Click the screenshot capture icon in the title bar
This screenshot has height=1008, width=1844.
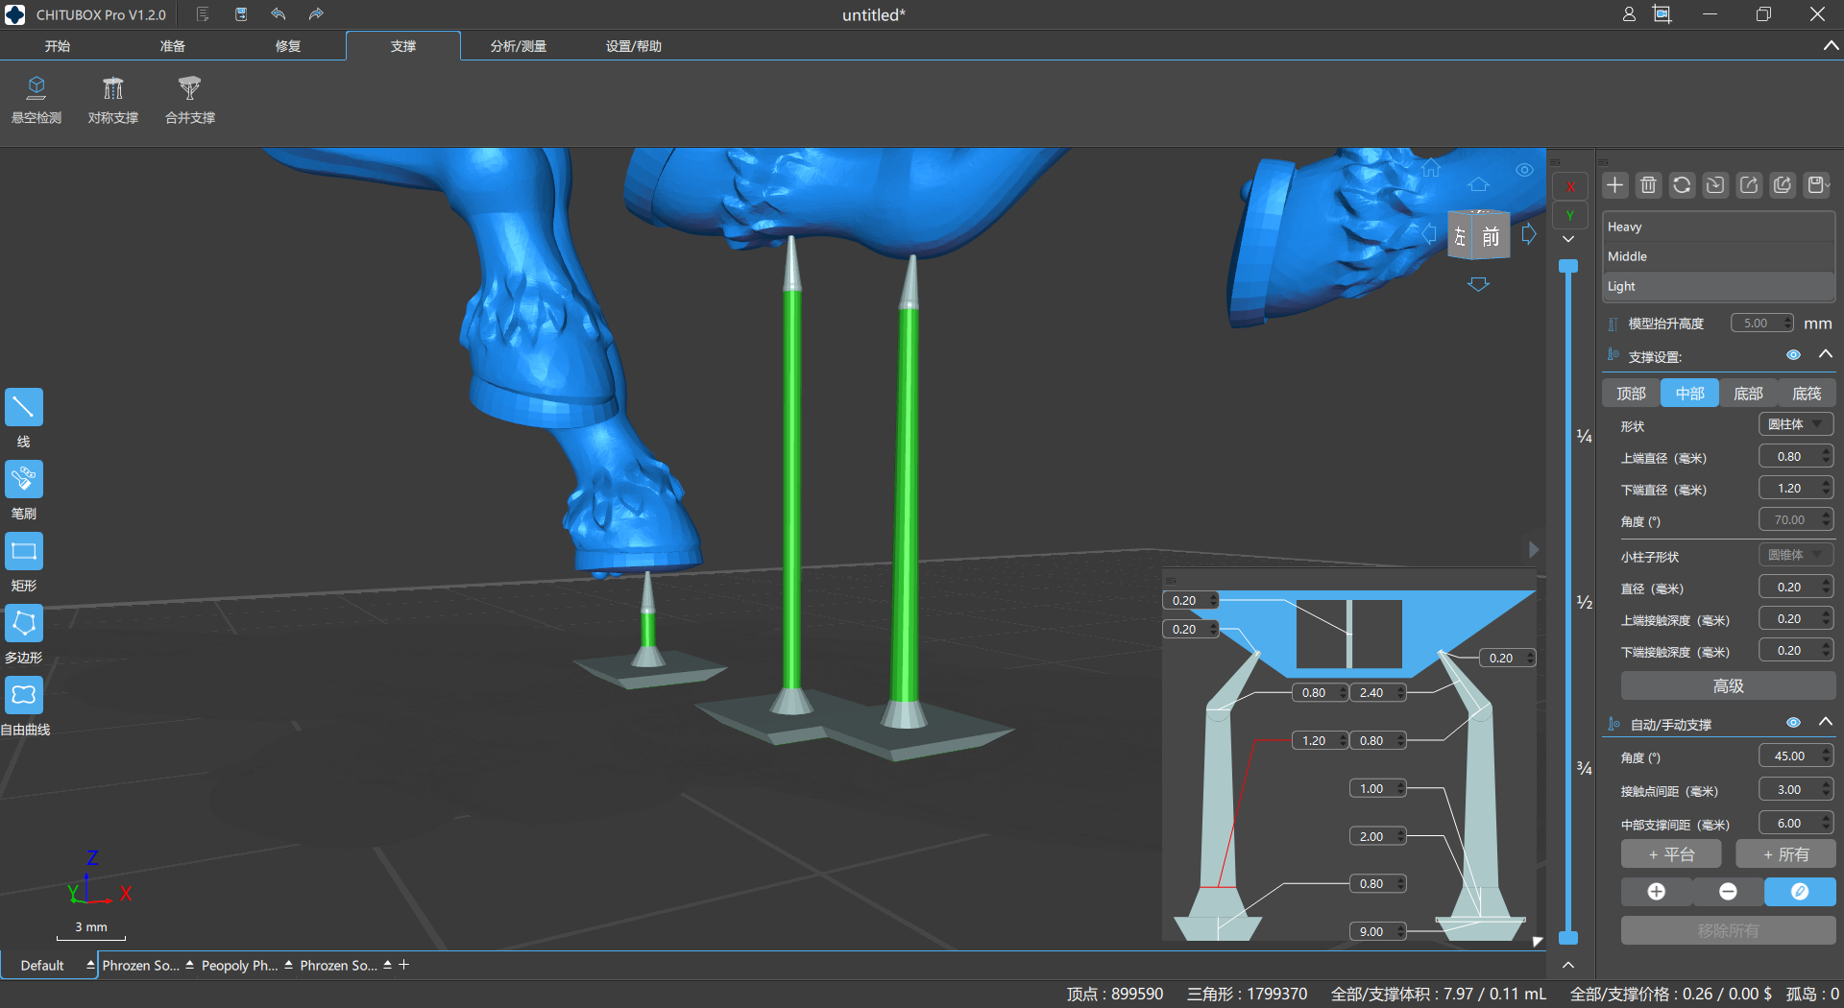click(x=1662, y=14)
